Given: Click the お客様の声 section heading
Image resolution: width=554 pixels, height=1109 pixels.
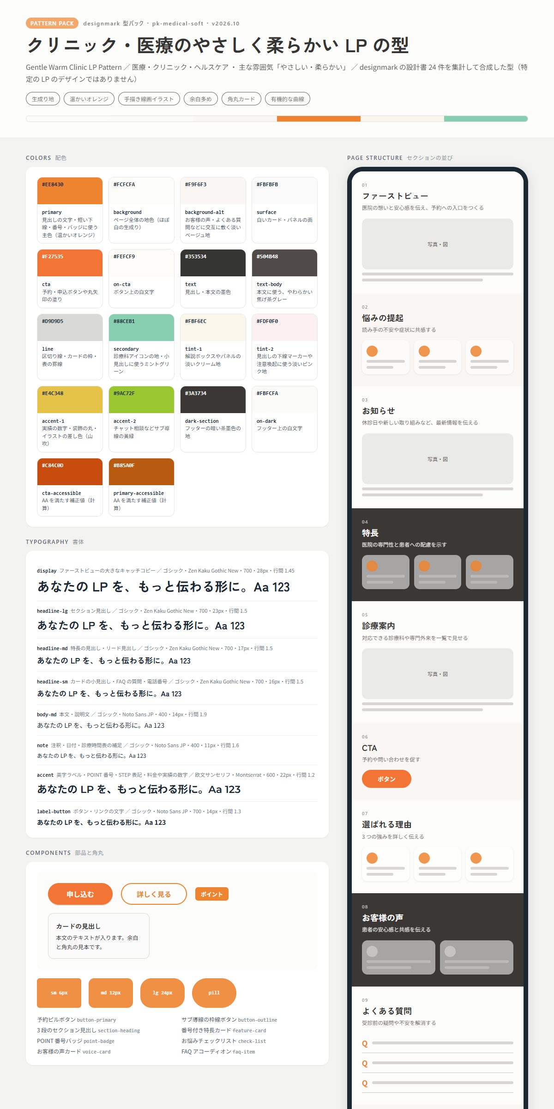Looking at the screenshot, I should tap(383, 918).
